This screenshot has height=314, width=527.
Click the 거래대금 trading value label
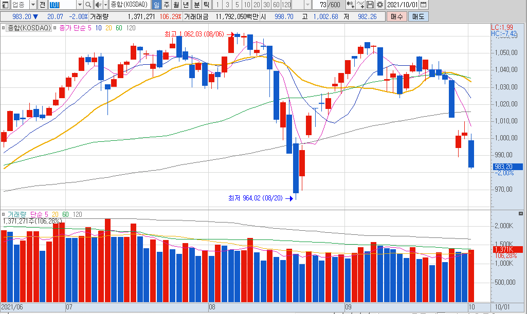(196, 16)
